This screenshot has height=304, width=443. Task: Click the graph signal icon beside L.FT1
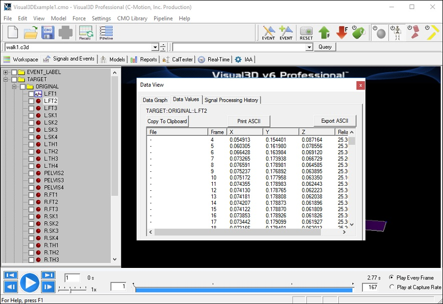pyautogui.click(x=38, y=94)
